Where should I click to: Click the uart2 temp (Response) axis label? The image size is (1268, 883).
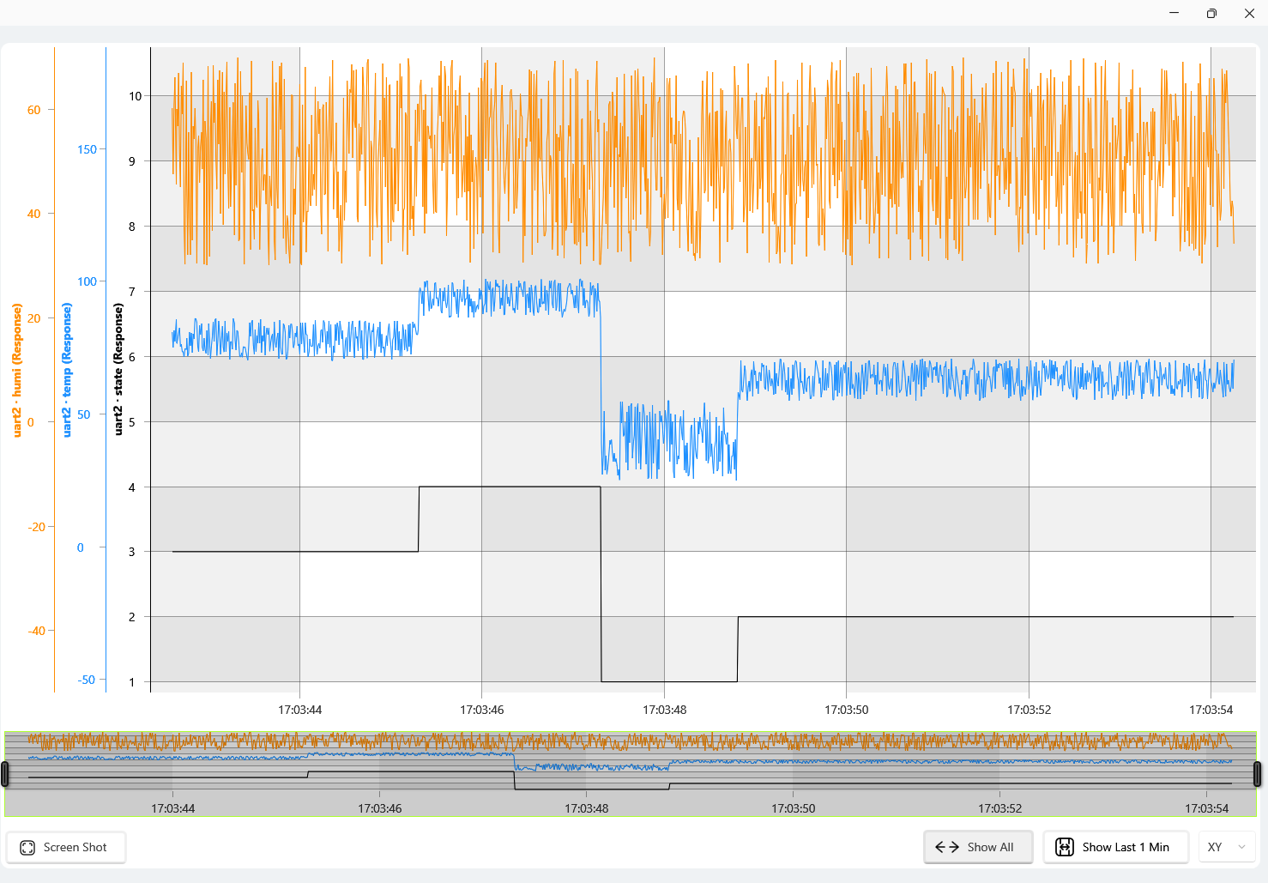(67, 370)
